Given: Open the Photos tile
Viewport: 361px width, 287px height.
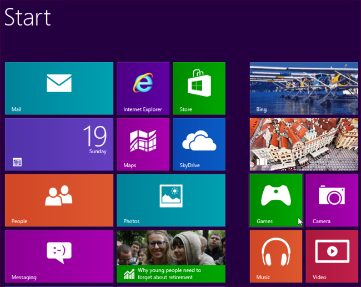Looking at the screenshot, I should pos(171,200).
